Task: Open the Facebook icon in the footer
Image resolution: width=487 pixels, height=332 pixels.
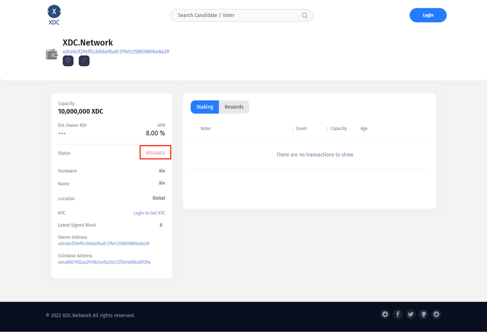Action: coord(398,314)
